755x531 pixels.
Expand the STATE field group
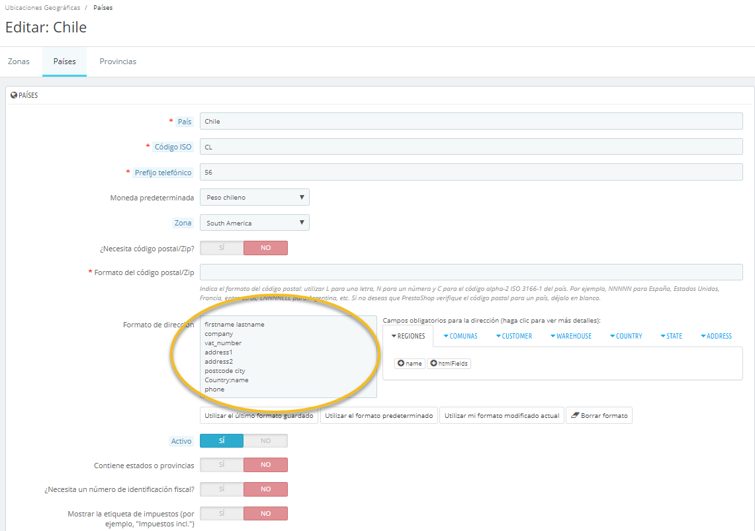(x=671, y=336)
